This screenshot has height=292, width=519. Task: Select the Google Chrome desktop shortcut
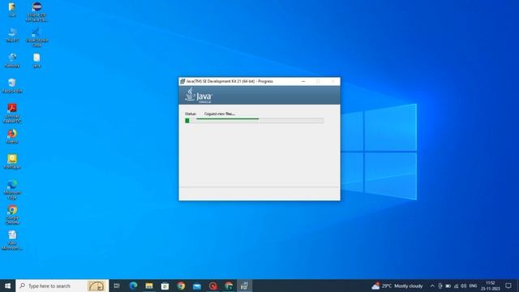pos(12,215)
